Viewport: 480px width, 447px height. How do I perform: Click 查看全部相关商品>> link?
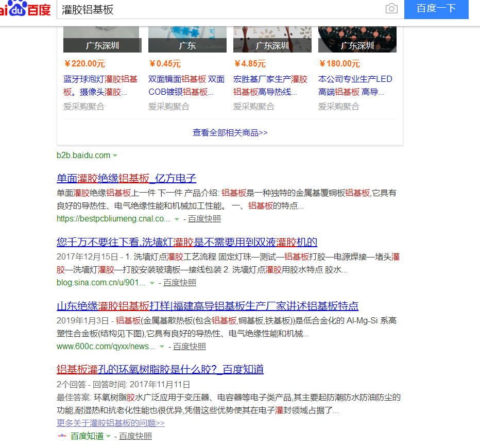(x=230, y=132)
